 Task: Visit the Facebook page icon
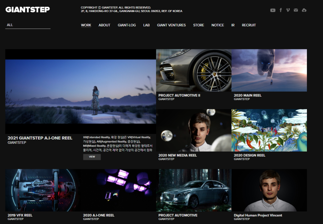pyautogui.click(x=281, y=10)
